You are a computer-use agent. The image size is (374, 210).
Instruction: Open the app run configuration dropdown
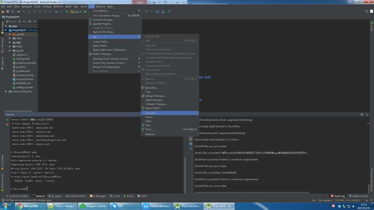pos(76,12)
